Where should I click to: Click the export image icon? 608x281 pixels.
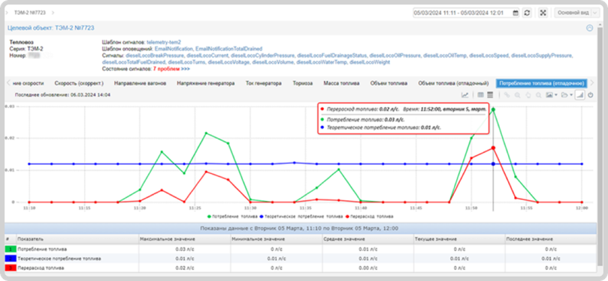[549, 94]
